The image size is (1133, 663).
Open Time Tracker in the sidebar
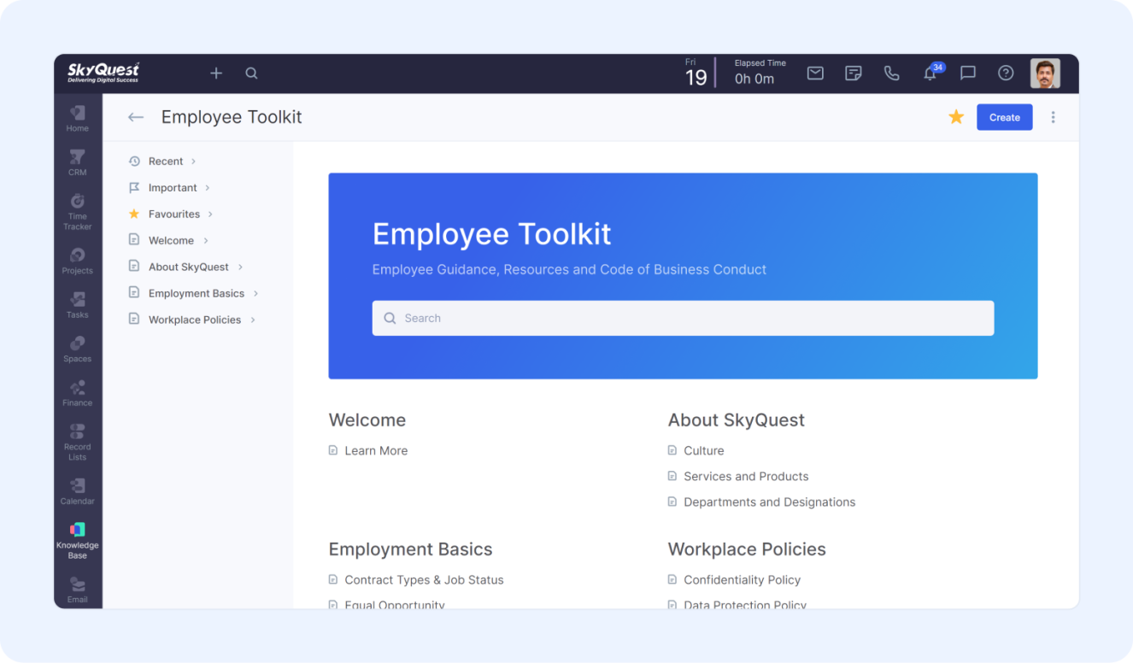(78, 211)
